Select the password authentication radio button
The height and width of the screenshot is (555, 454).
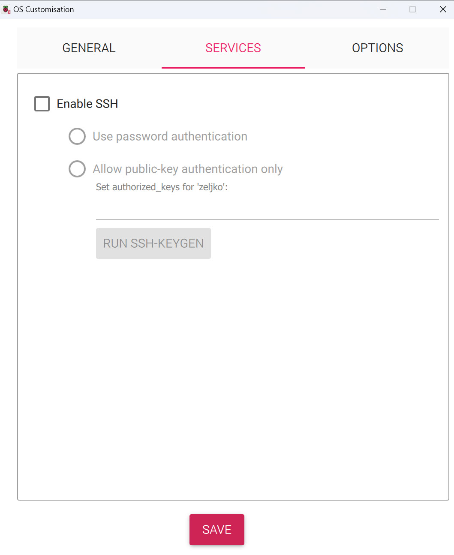pos(77,136)
